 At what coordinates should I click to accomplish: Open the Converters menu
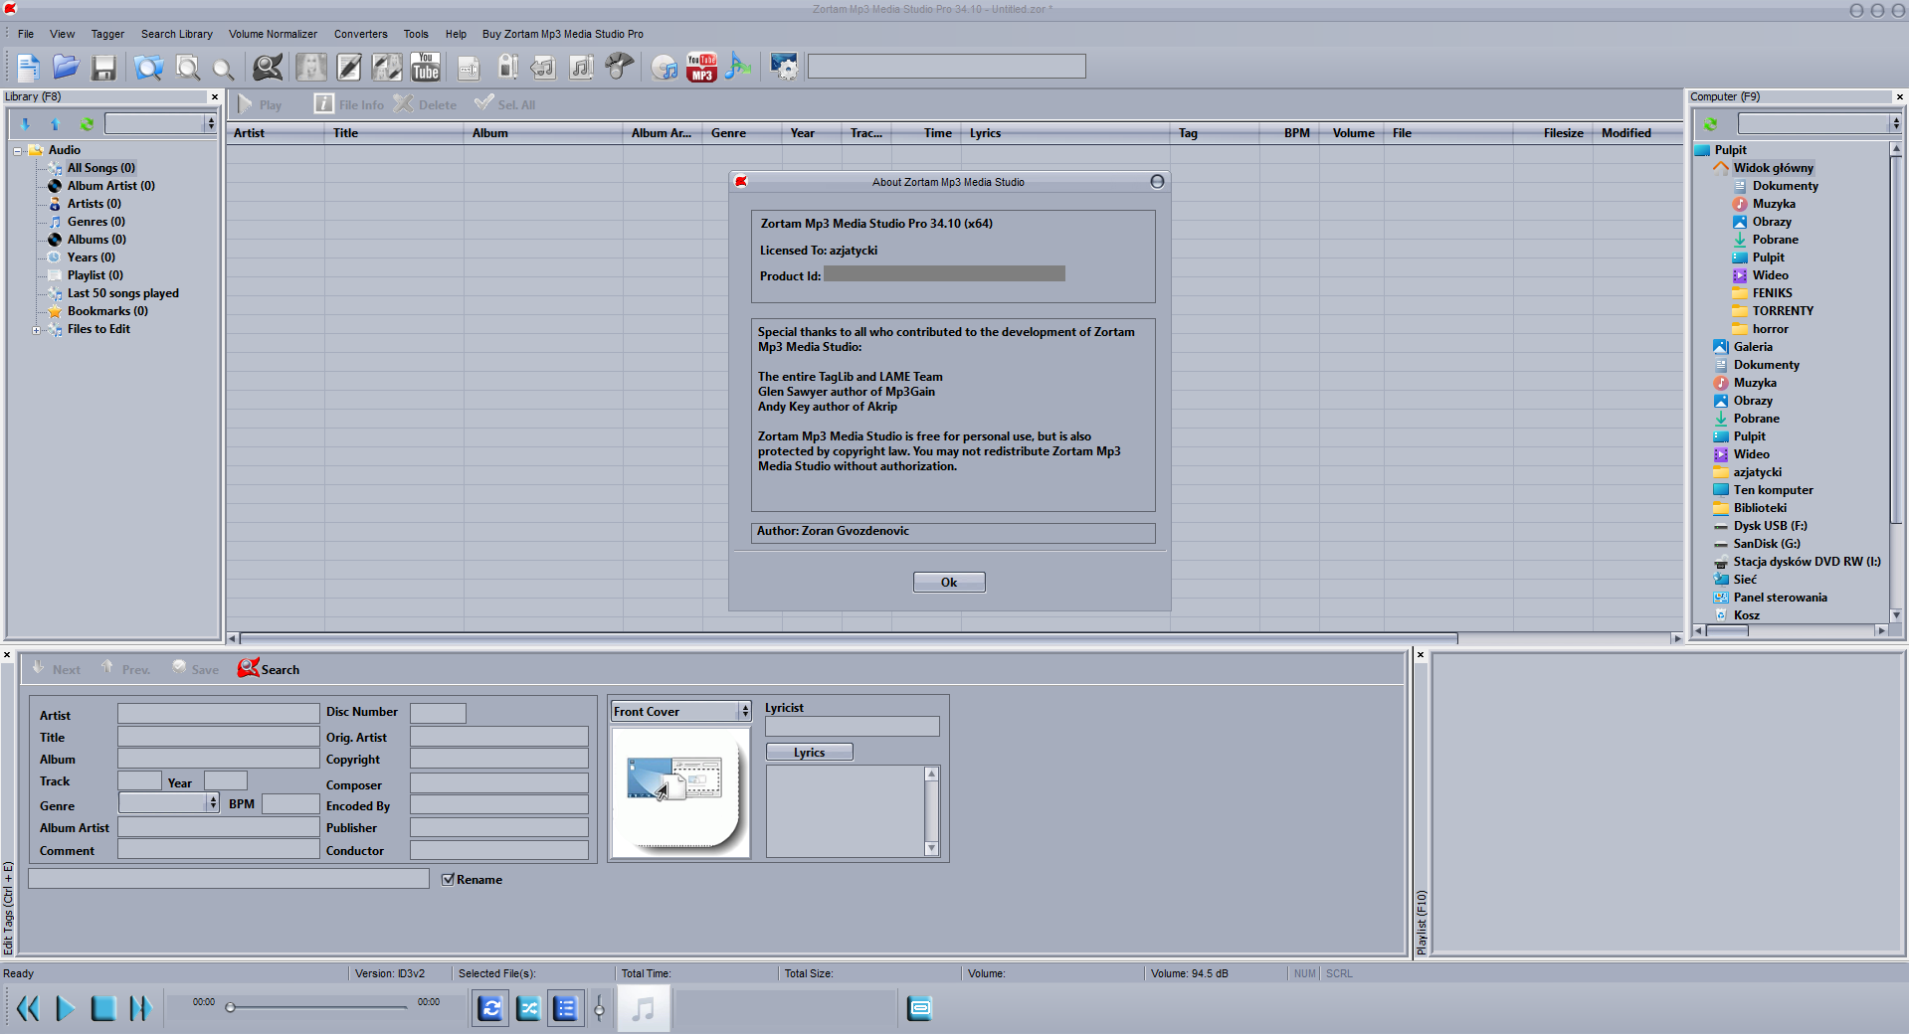click(x=360, y=34)
